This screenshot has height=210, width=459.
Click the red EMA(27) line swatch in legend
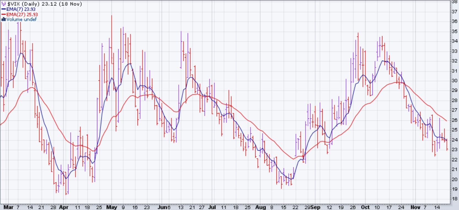click(x=4, y=14)
